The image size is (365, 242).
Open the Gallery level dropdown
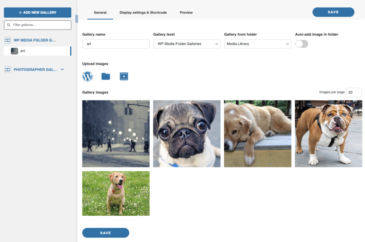[x=187, y=44]
